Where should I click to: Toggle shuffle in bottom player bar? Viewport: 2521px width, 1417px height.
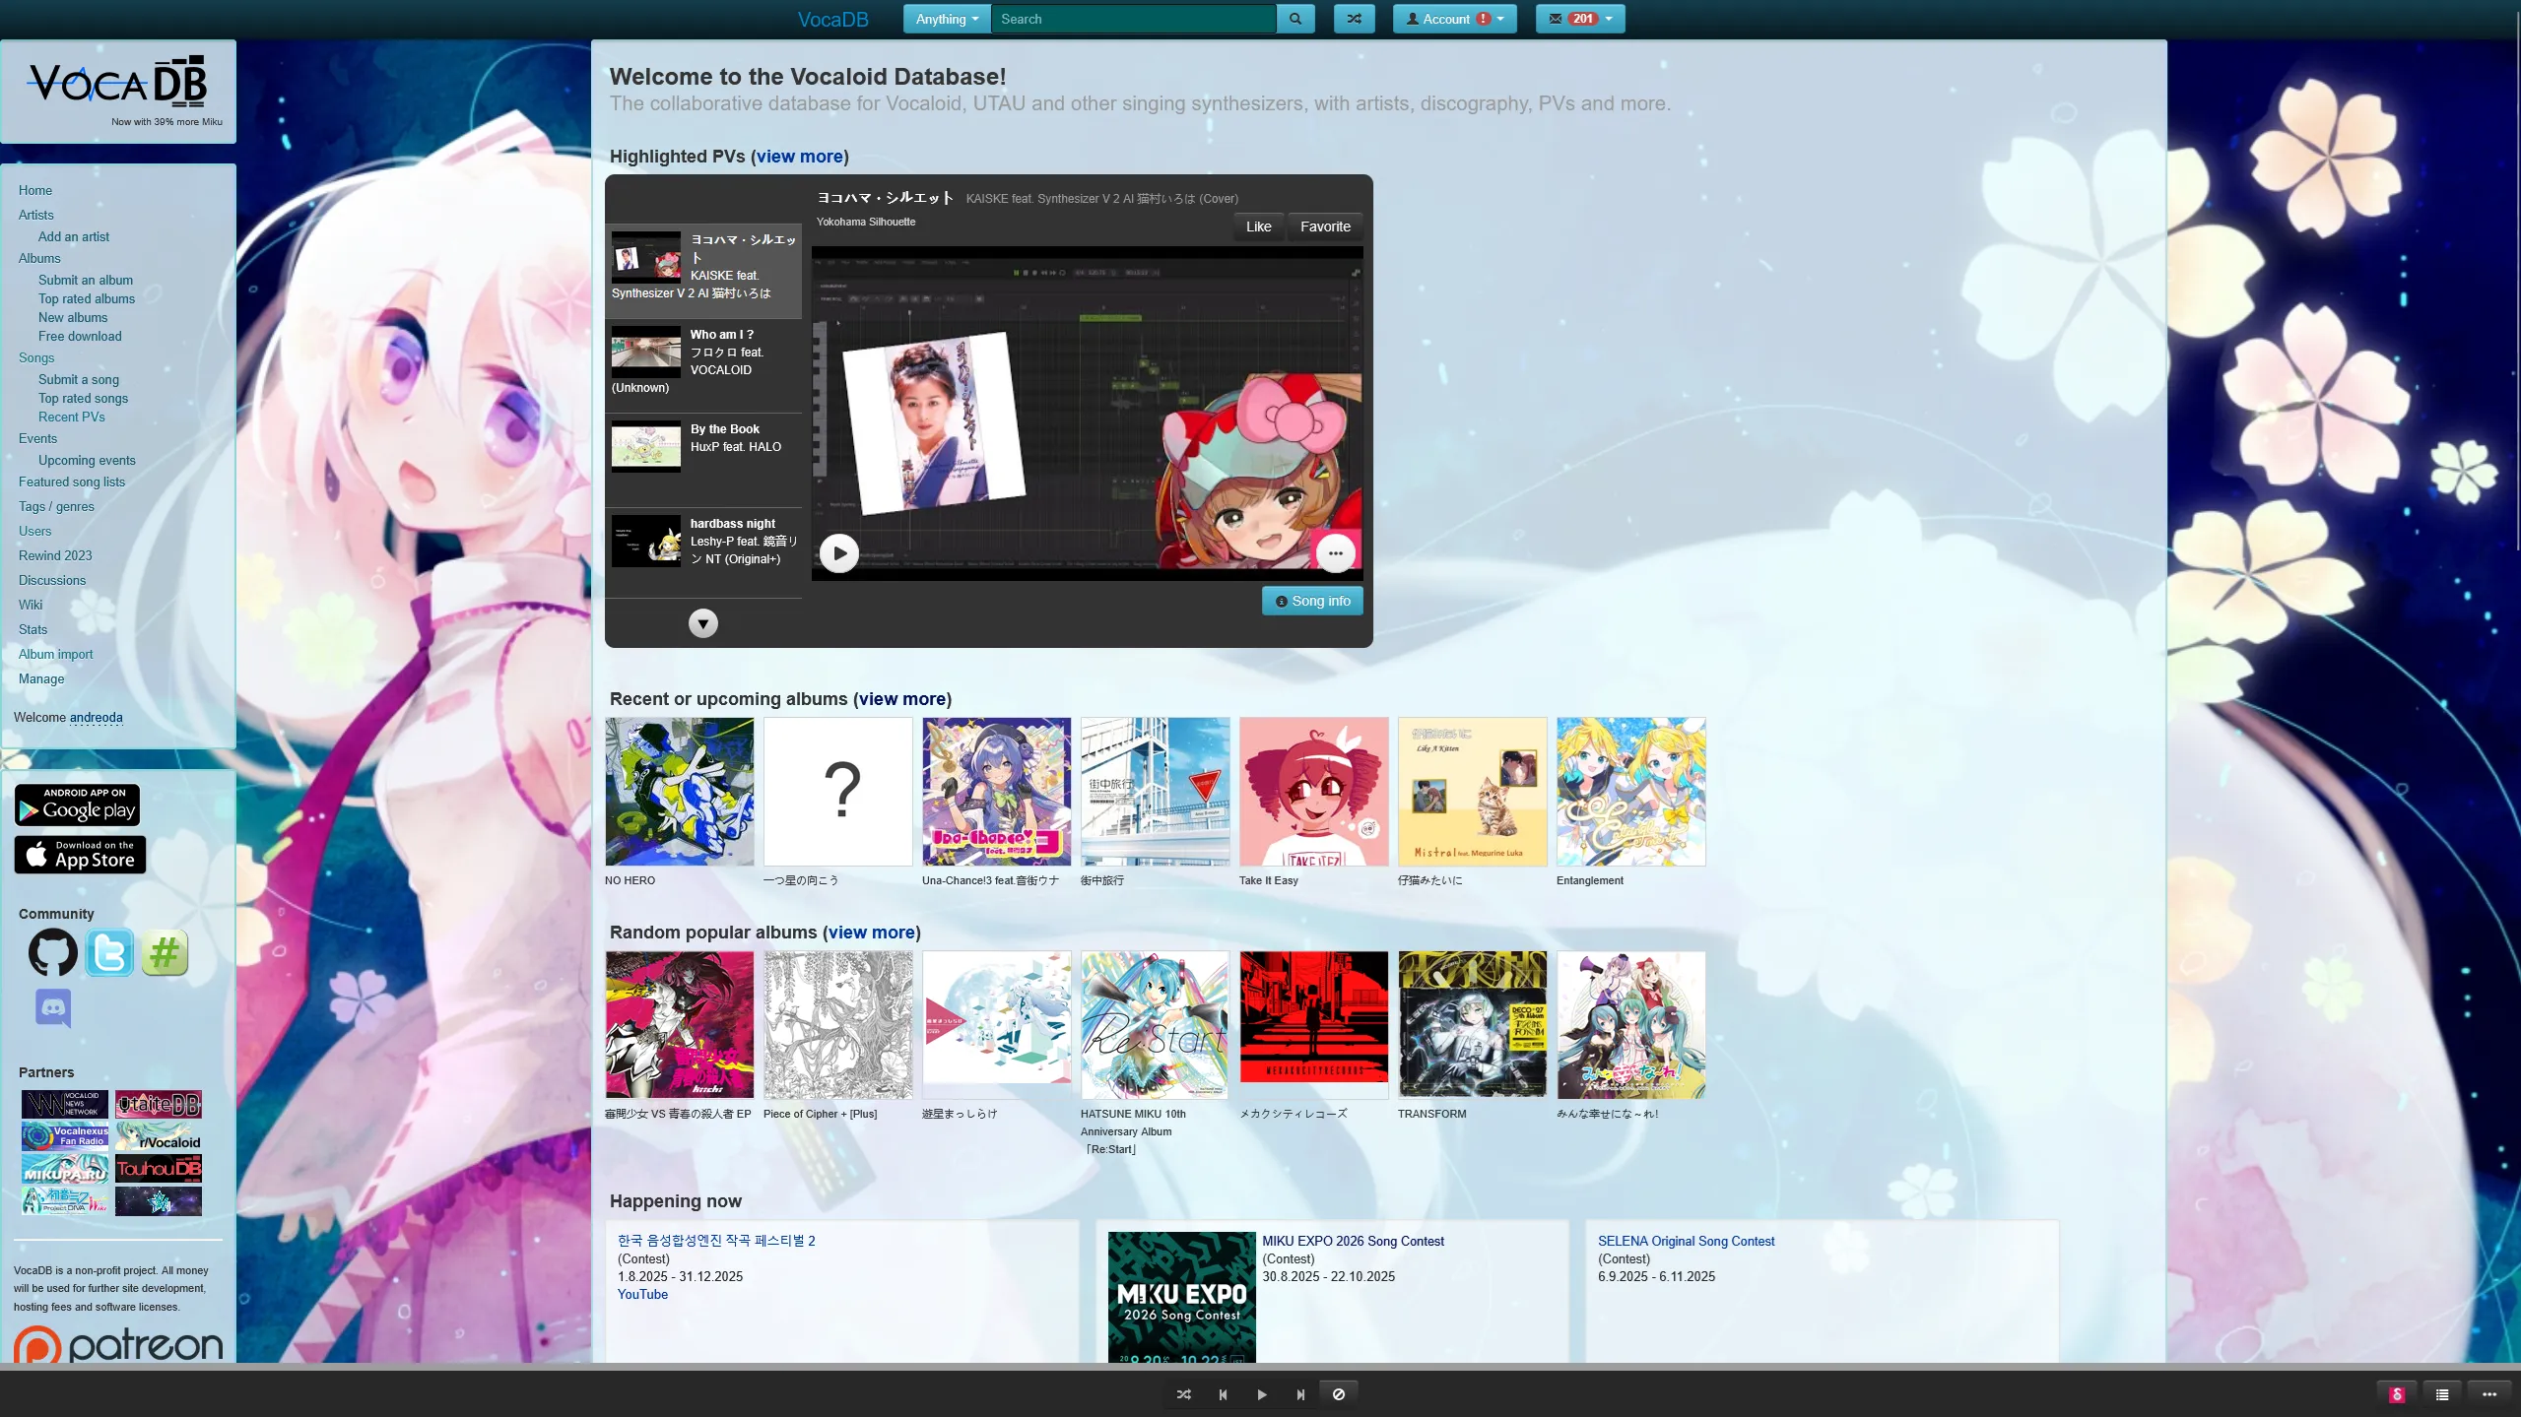point(1183,1393)
